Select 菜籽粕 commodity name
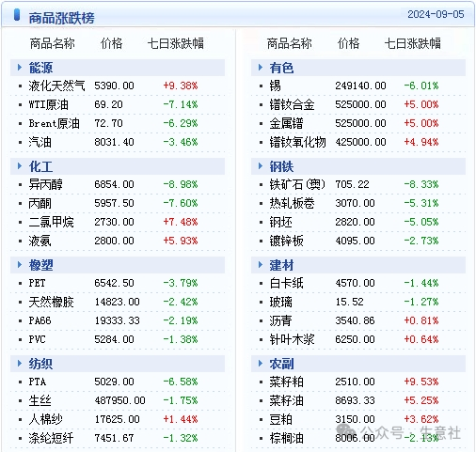476x452 pixels. 286,382
